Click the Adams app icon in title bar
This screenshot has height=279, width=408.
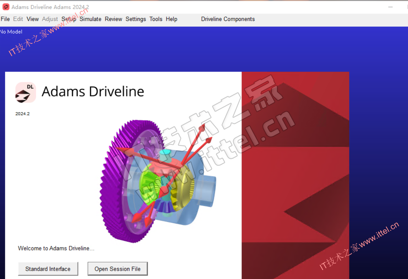[6, 7]
